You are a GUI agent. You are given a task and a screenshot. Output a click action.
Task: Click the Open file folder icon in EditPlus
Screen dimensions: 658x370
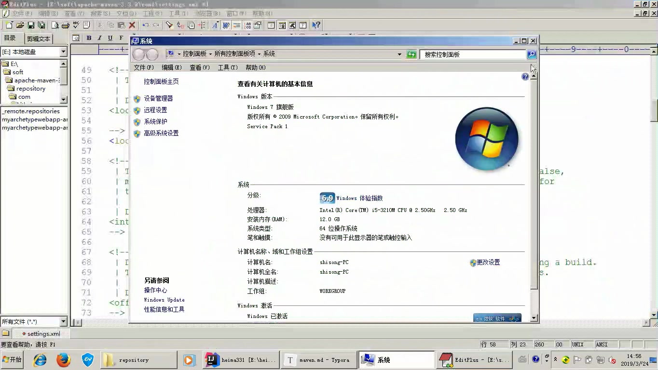20,25
